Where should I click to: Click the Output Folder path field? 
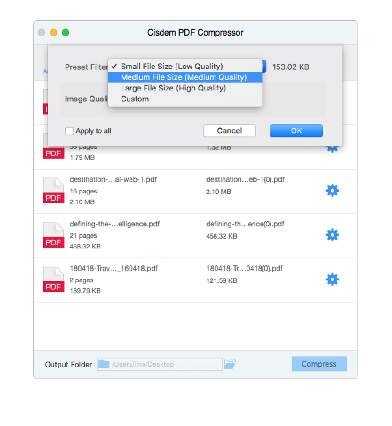point(160,364)
